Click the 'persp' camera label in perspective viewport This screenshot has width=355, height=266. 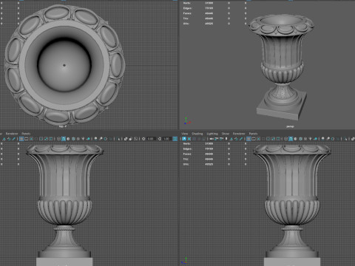pos(290,126)
